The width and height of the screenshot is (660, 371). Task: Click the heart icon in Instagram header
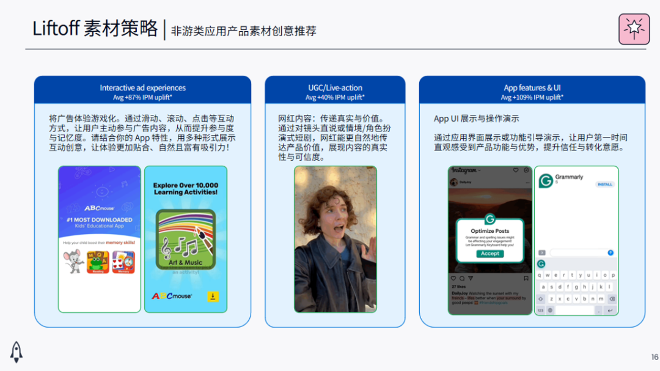tap(516, 170)
